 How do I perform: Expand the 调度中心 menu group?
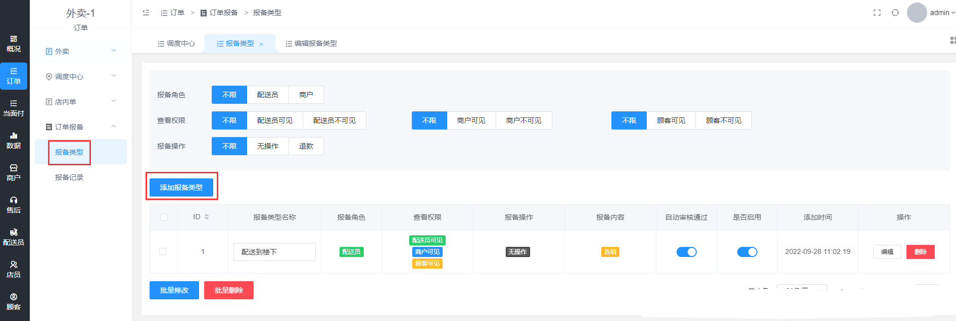81,76
